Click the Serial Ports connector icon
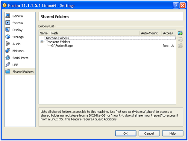This screenshot has height=141, width=188. [8, 58]
